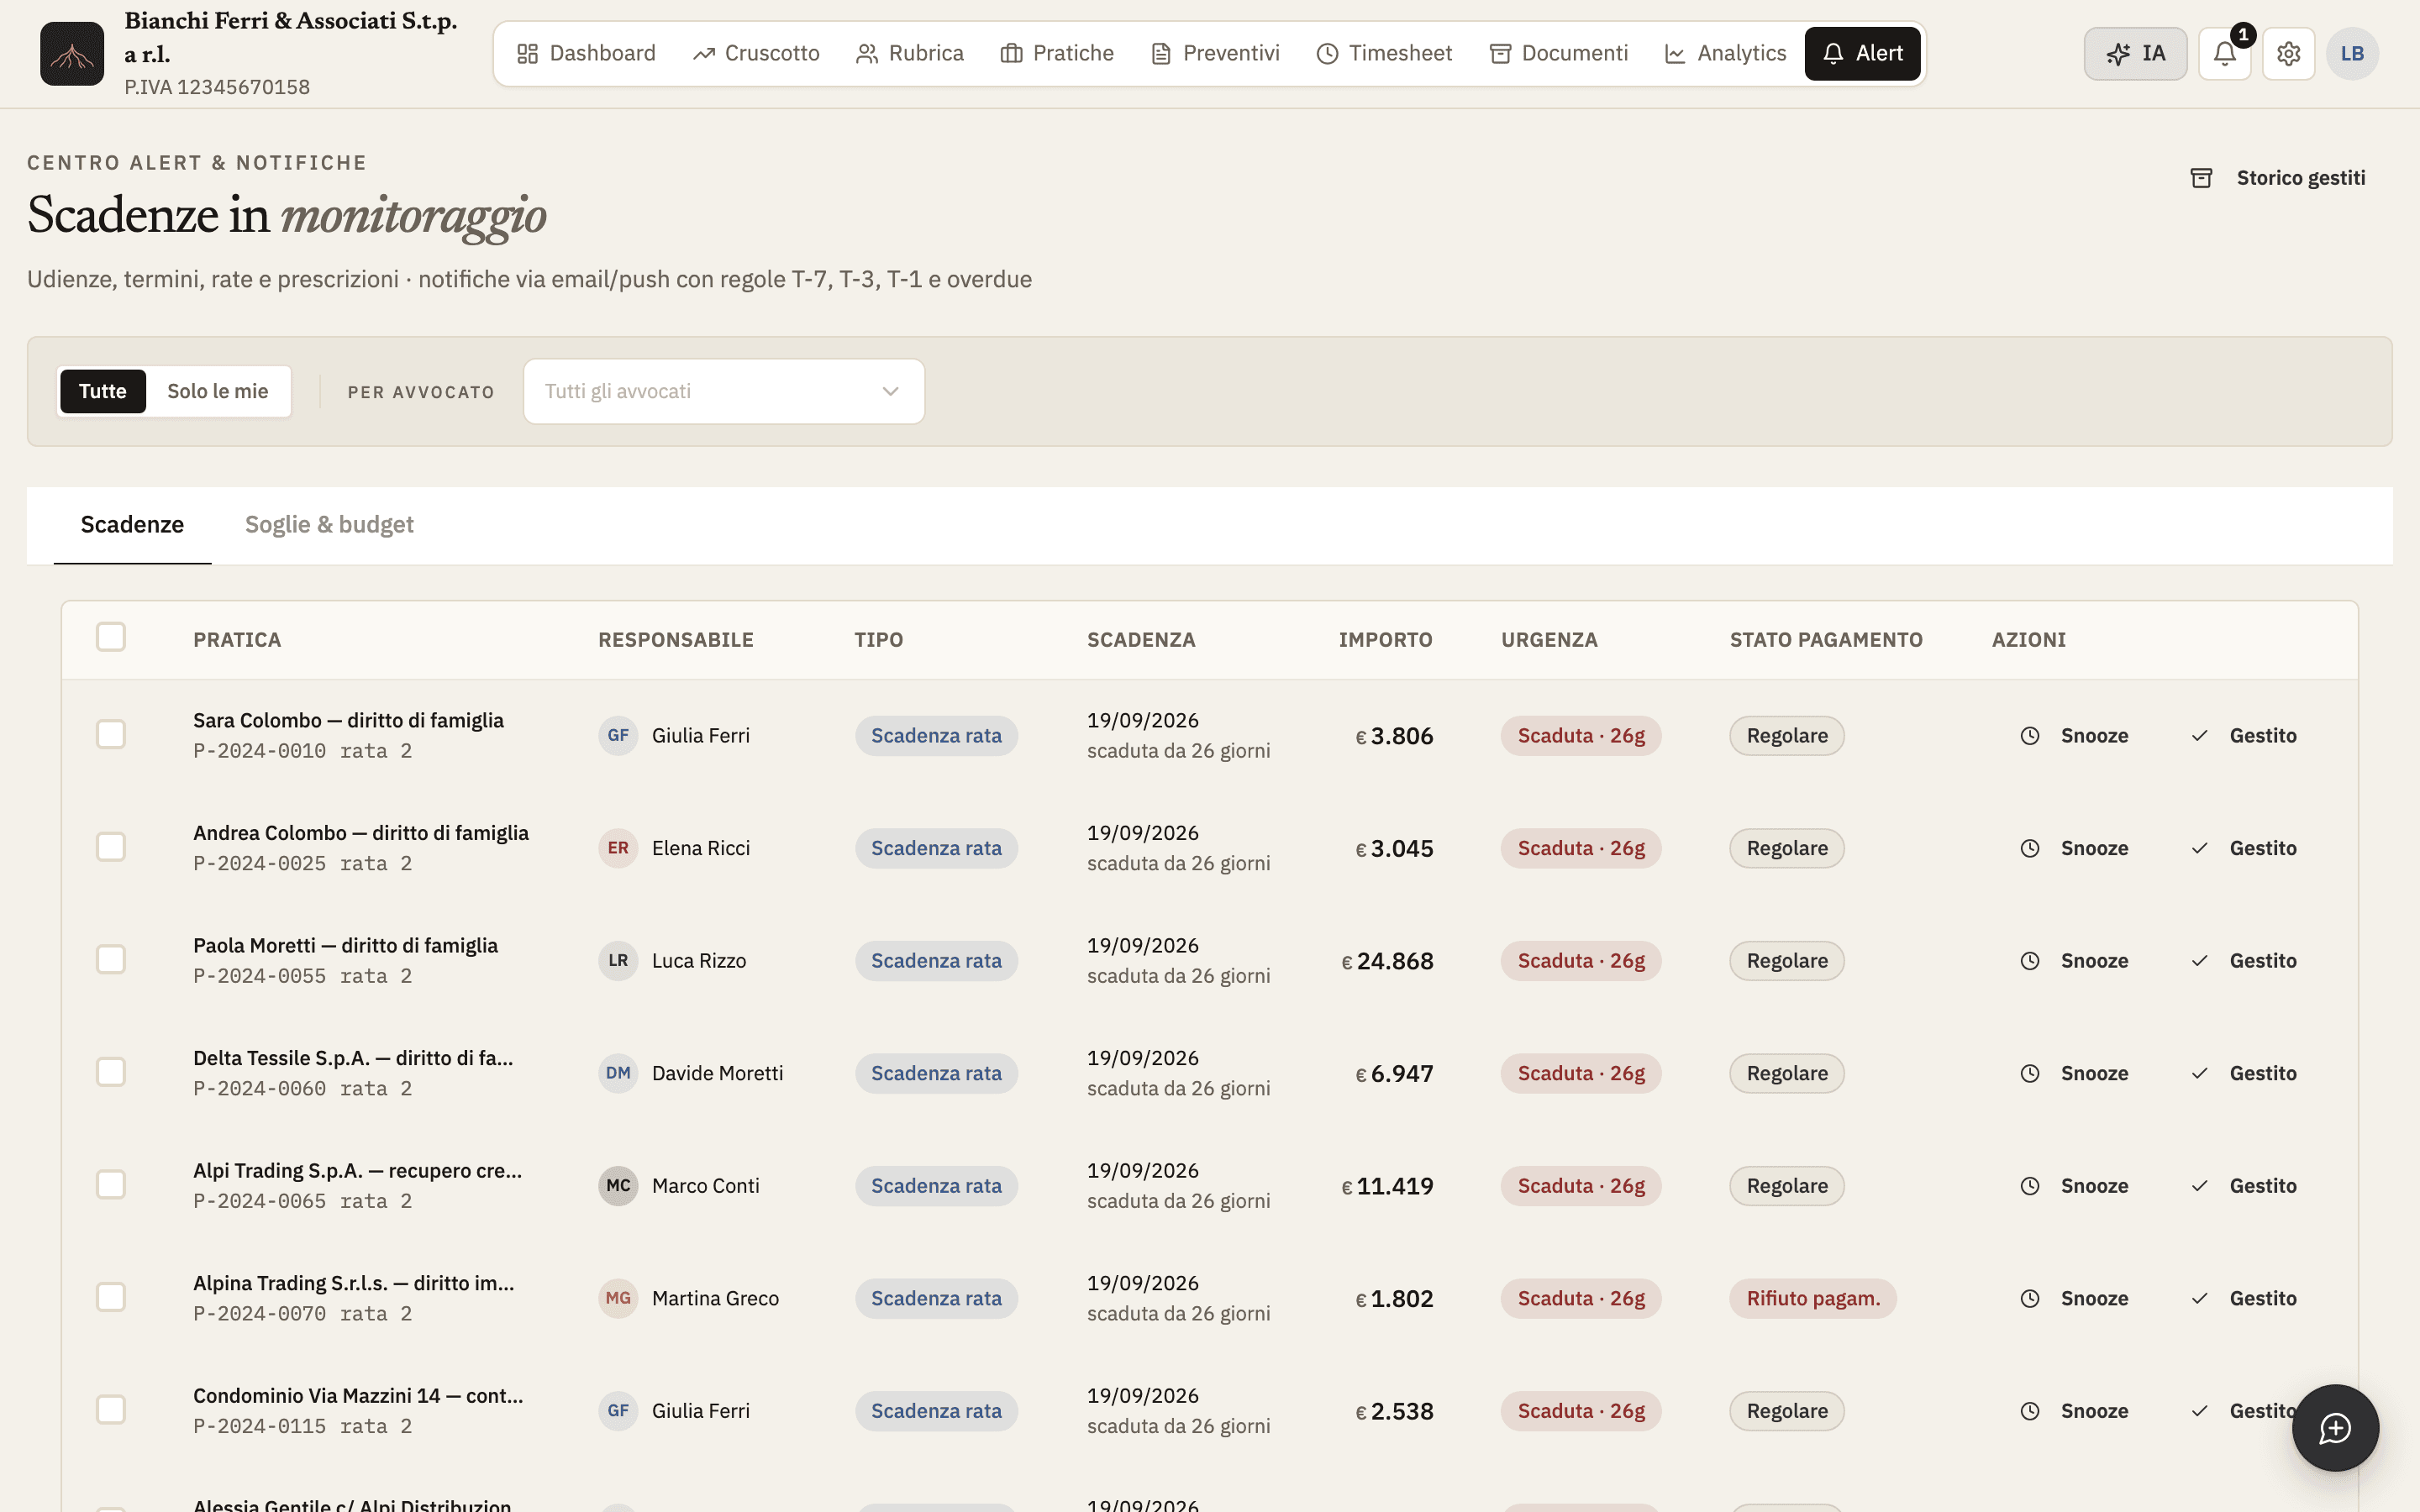Image resolution: width=2420 pixels, height=1512 pixels.
Task: Check the Sara Colombo row checkbox
Action: [111, 735]
